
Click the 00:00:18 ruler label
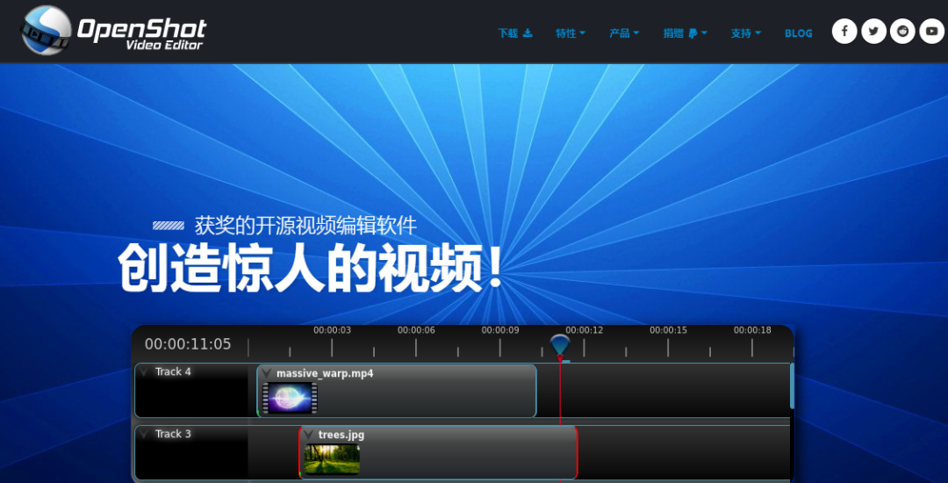tap(752, 330)
